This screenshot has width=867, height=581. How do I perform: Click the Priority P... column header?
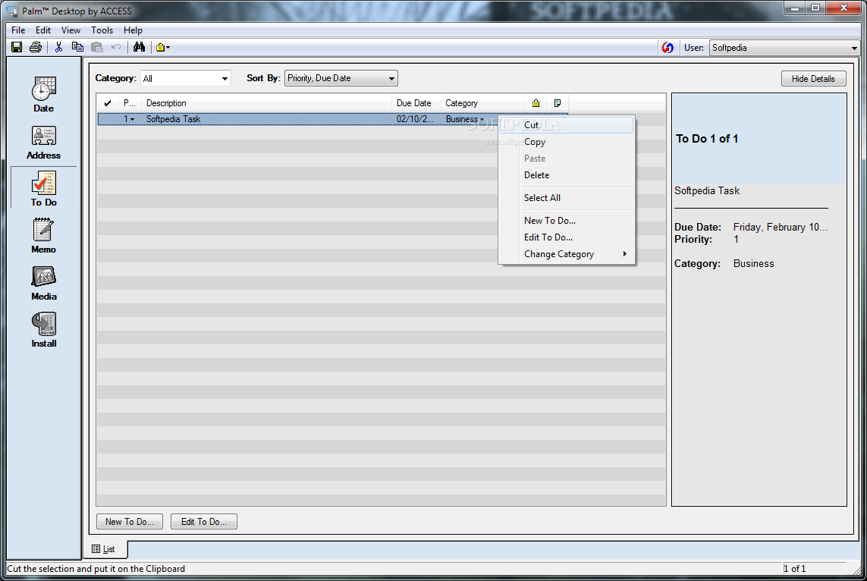tap(130, 103)
